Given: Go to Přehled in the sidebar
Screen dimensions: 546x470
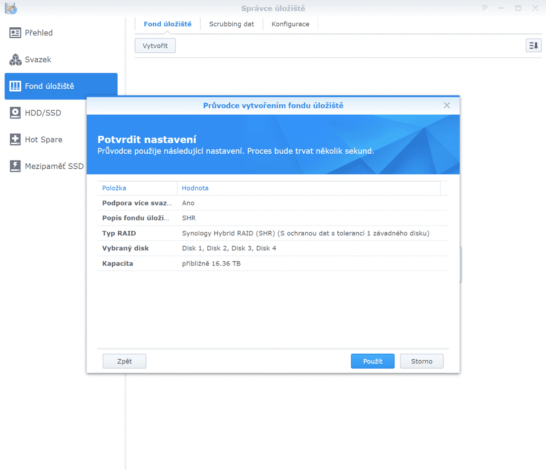Looking at the screenshot, I should [x=39, y=33].
